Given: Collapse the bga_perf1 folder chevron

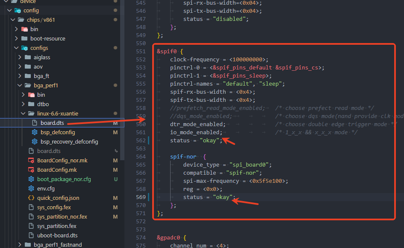Looking at the screenshot, I should [x=20, y=86].
